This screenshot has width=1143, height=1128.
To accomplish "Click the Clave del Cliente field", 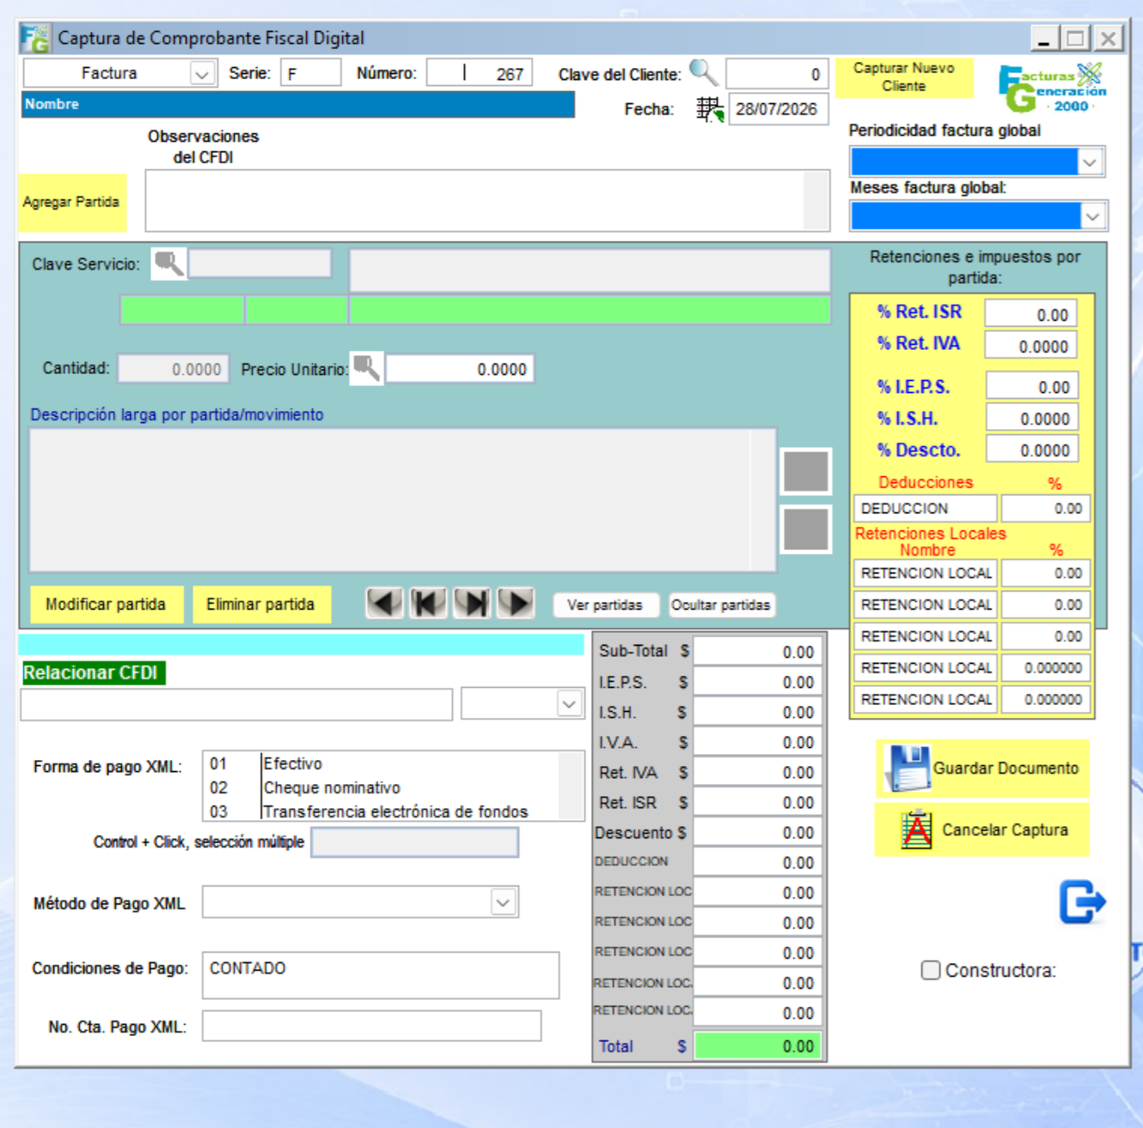I will (x=777, y=74).
